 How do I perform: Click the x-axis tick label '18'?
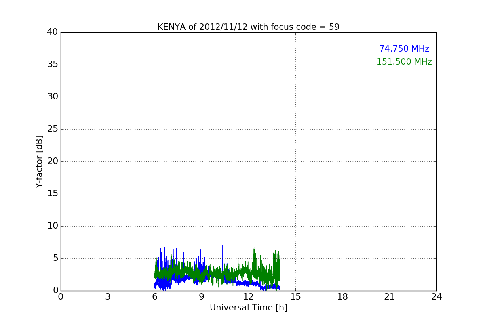tap(343, 297)
